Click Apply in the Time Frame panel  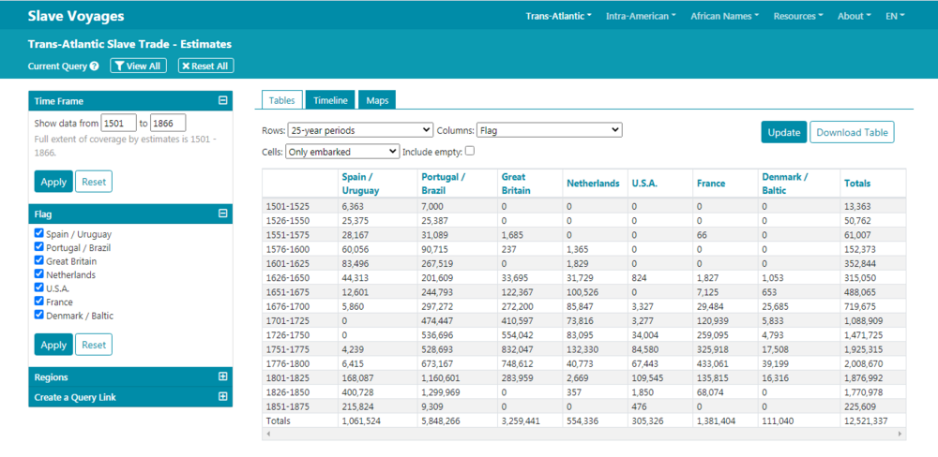click(x=53, y=182)
